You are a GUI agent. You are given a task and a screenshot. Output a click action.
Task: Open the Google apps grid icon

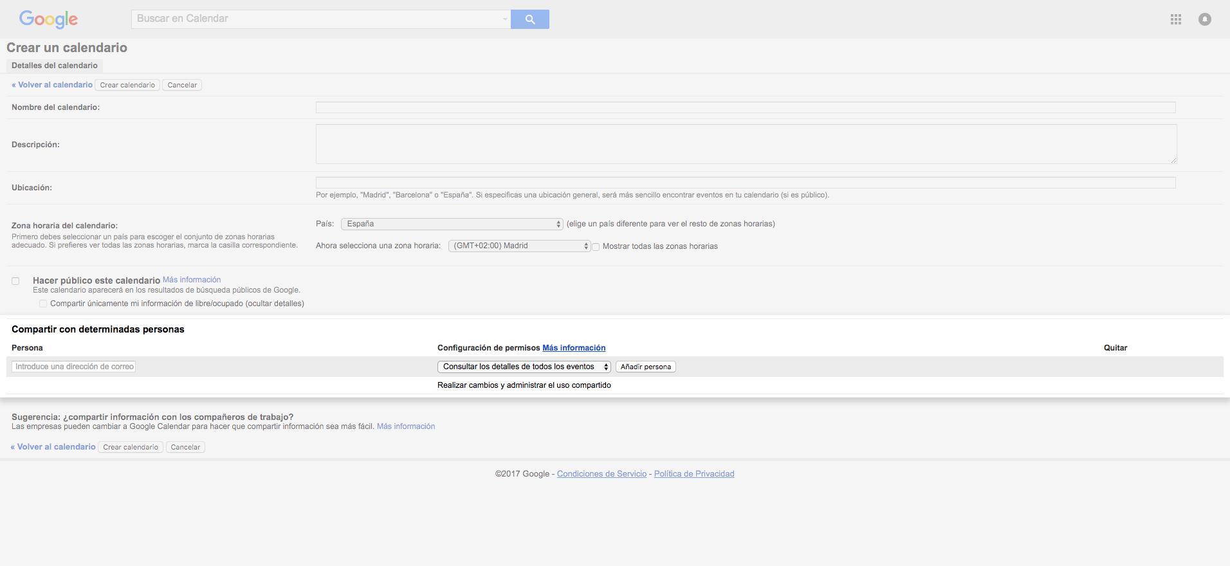tap(1176, 19)
